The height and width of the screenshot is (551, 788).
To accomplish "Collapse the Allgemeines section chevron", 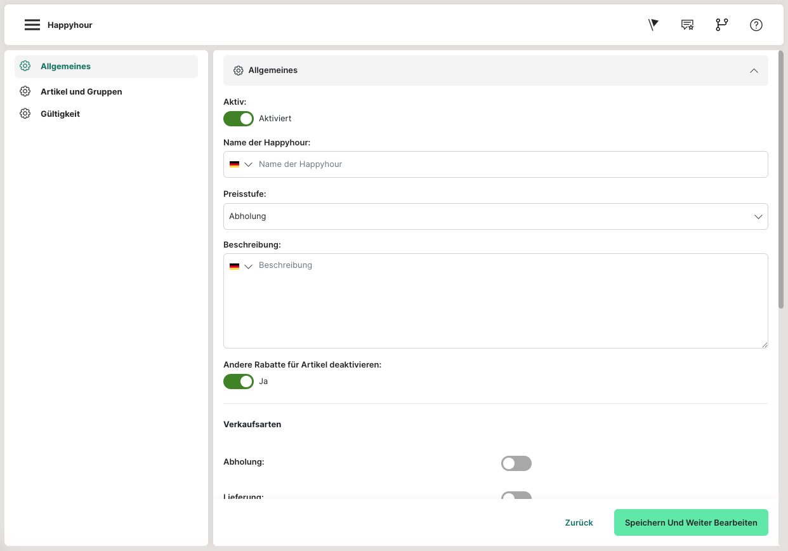I will click(754, 70).
